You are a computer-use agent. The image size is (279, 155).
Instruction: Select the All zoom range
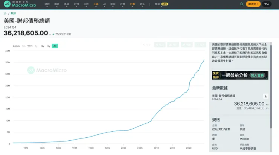(x=55, y=46)
